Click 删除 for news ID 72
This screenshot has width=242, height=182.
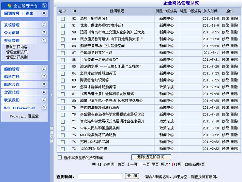(234, 149)
